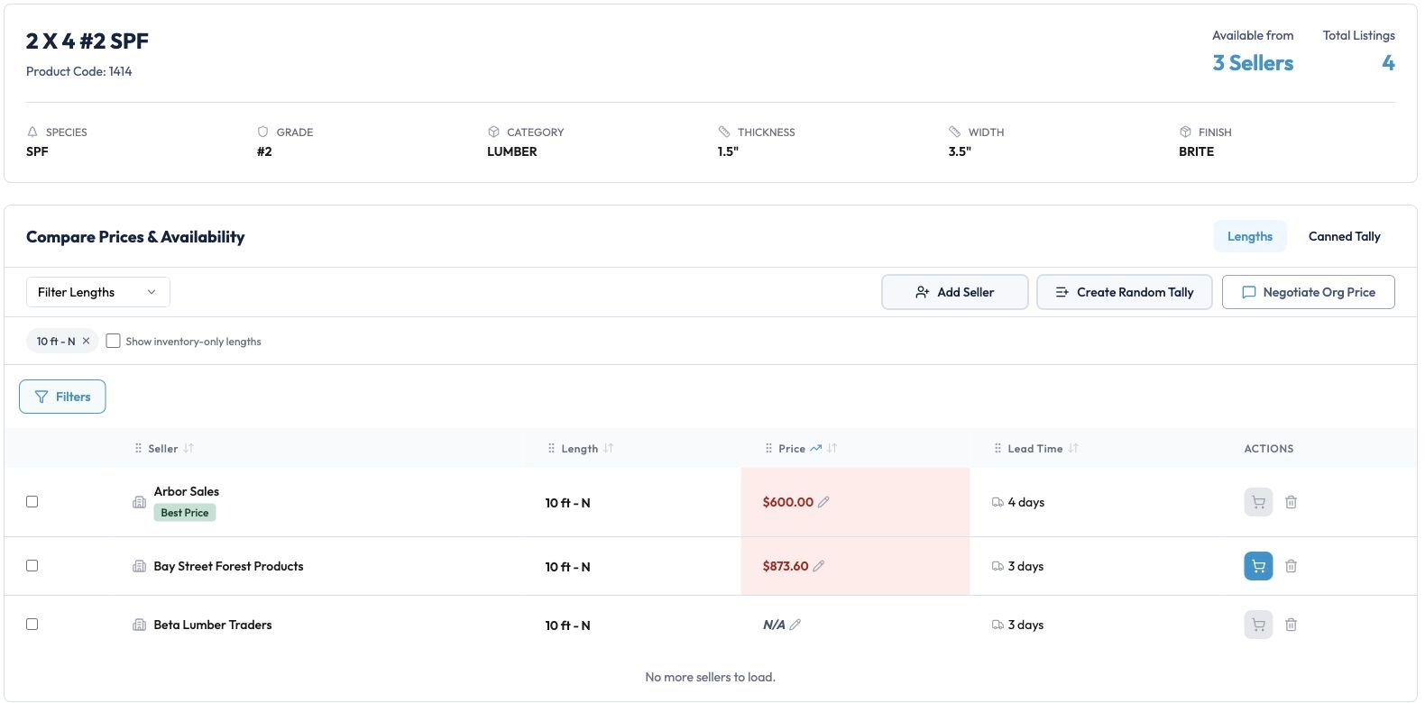Click the Beta Lumber Traders name
The image size is (1425, 703).
coord(213,625)
